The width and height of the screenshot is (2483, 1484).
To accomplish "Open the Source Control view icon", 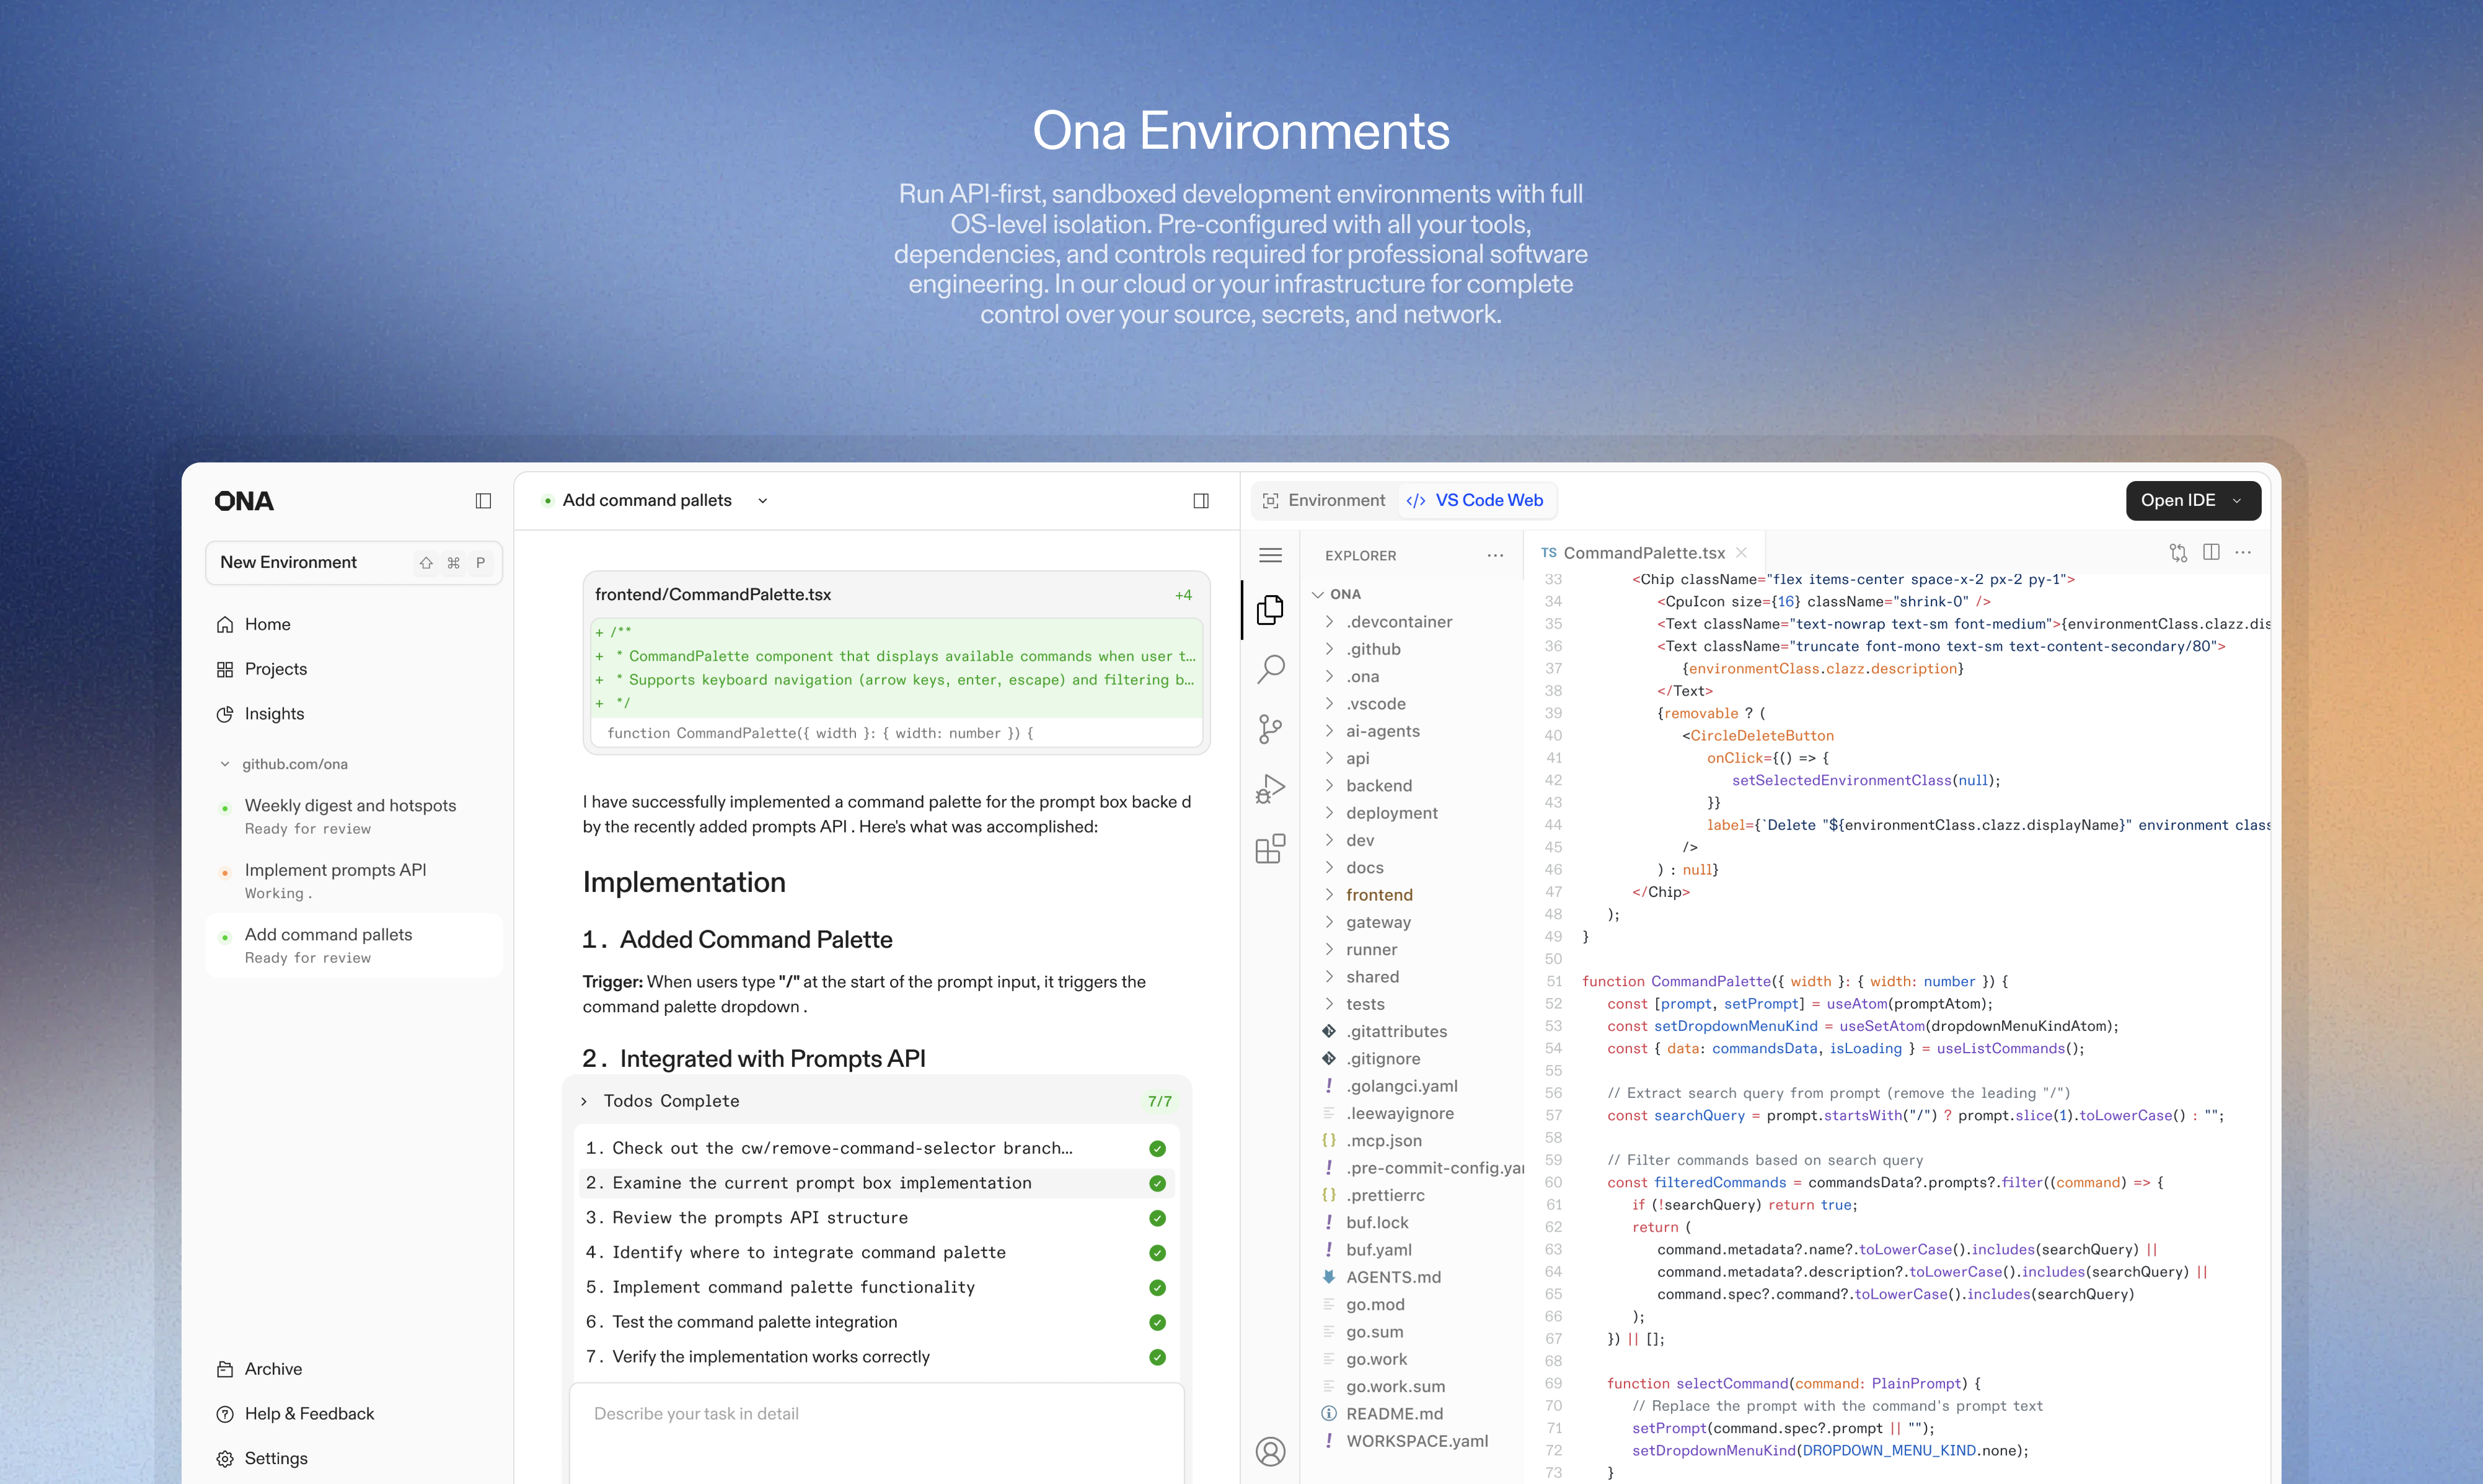I will (1269, 729).
